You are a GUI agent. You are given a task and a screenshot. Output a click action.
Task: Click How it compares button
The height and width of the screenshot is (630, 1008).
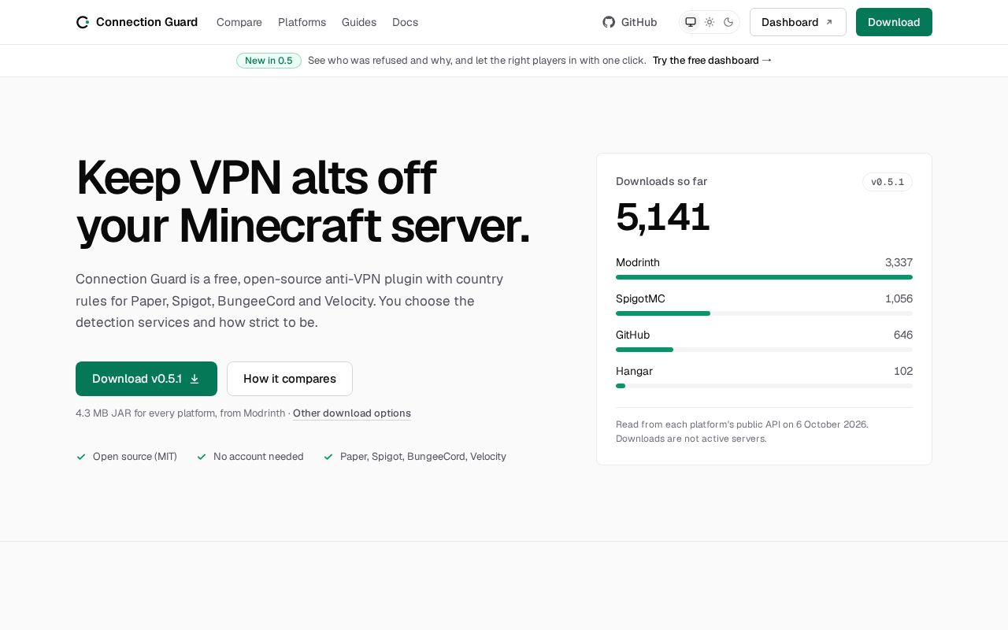click(290, 379)
